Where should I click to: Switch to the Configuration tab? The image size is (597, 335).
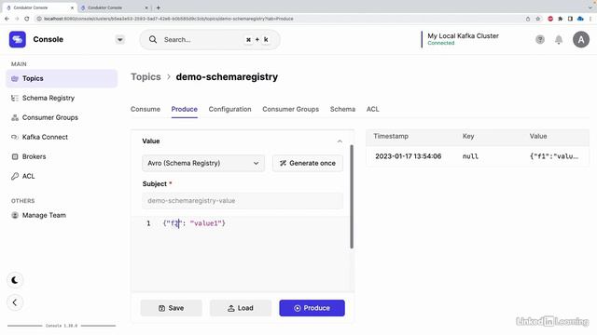230,110
